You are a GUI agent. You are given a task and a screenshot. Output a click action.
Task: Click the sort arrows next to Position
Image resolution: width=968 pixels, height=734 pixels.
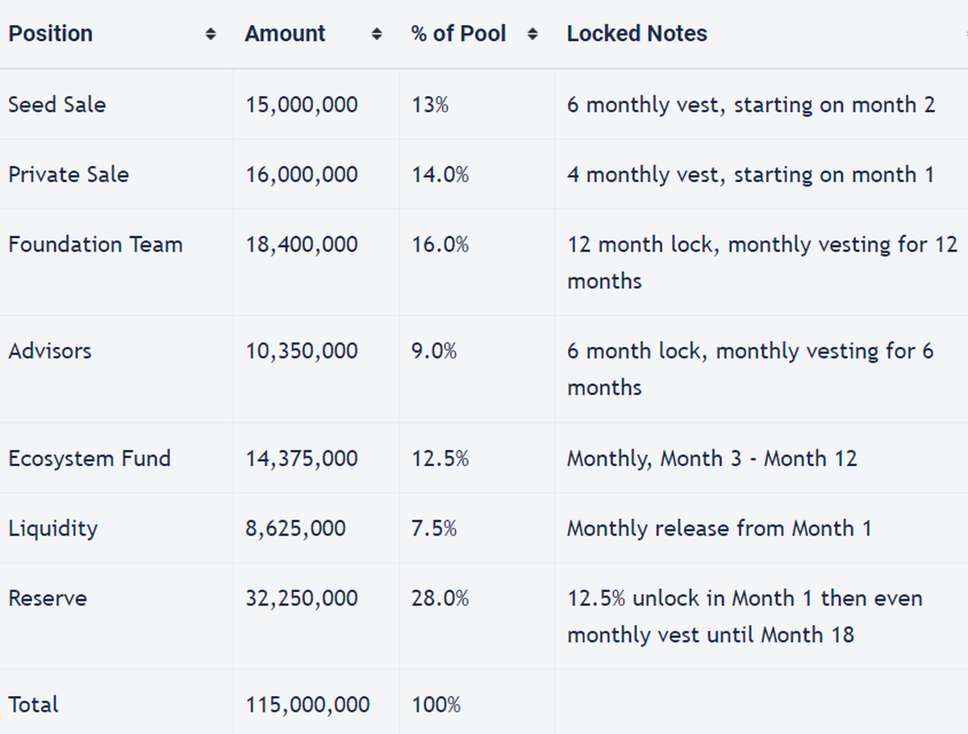pos(211,34)
